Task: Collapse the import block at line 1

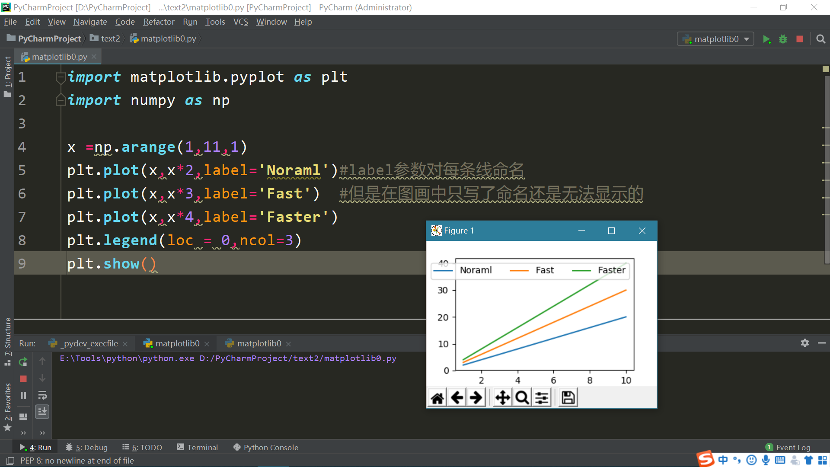Action: [x=60, y=77]
